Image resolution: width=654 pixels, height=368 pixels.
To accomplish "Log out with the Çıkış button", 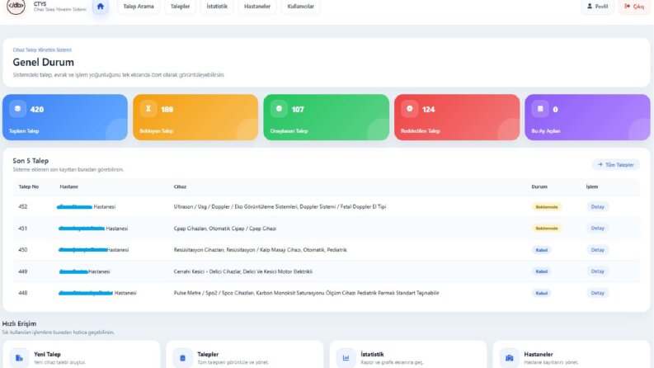I will 634,7.
